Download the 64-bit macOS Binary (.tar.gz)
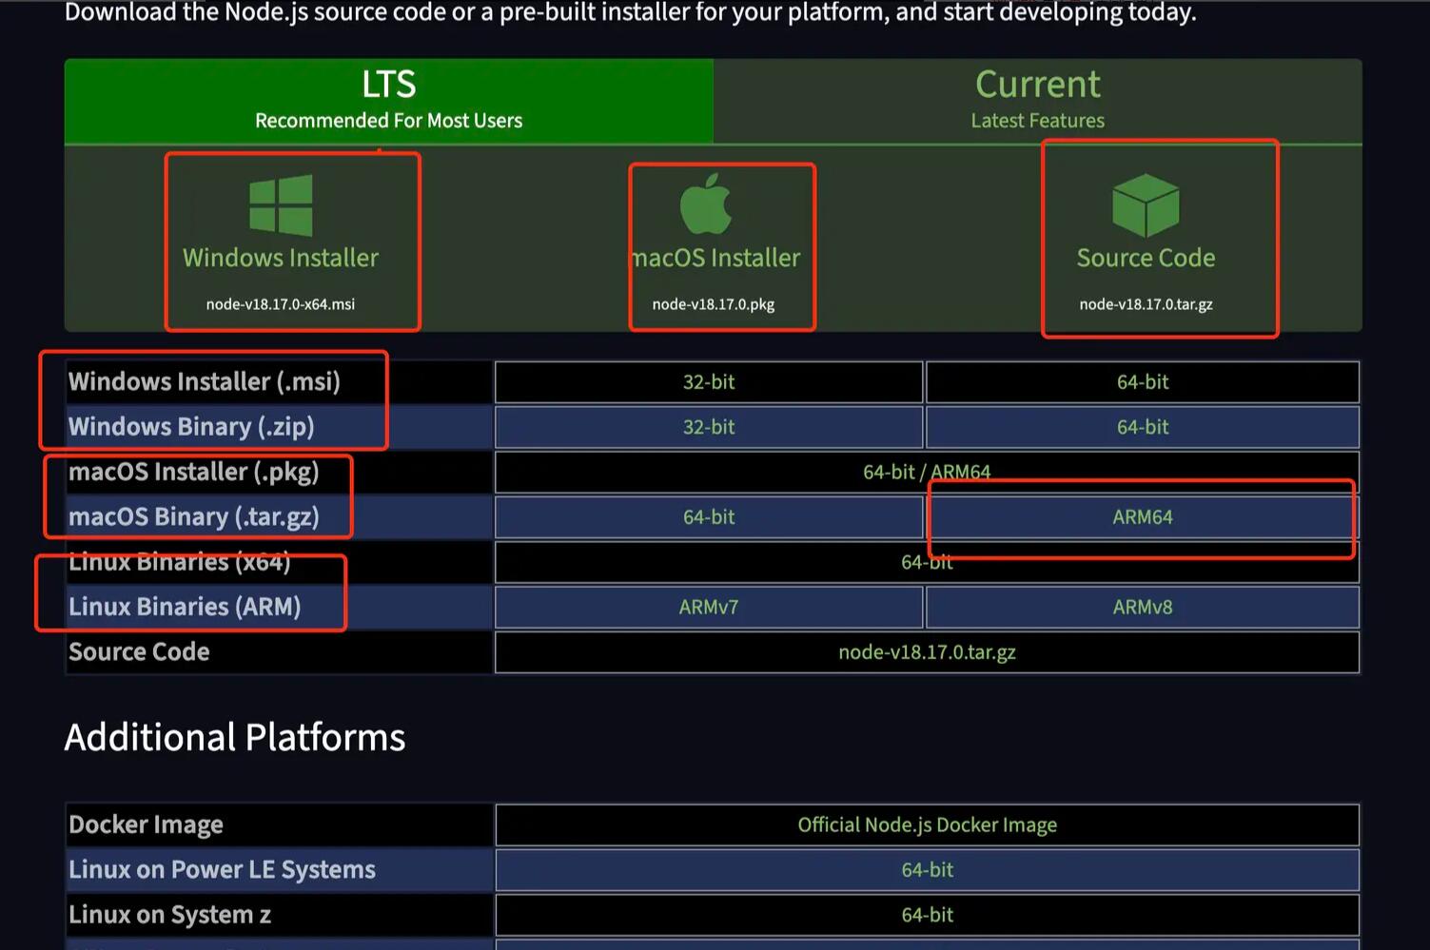This screenshot has height=950, width=1430. click(708, 516)
